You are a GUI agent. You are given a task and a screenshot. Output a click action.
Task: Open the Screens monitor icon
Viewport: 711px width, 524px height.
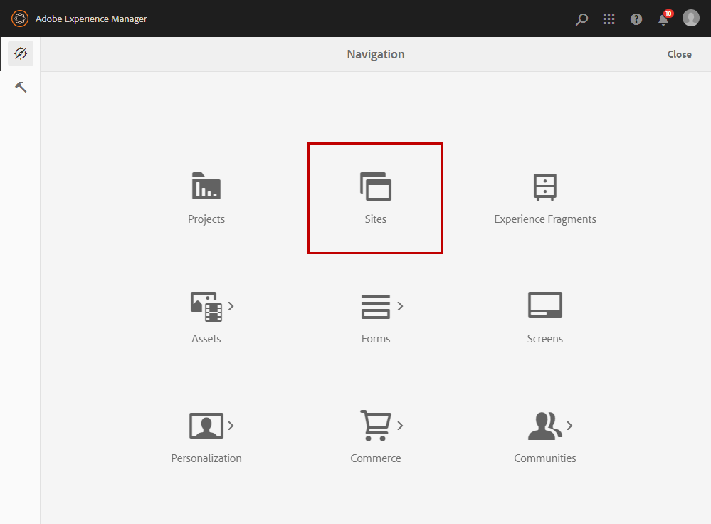544,305
